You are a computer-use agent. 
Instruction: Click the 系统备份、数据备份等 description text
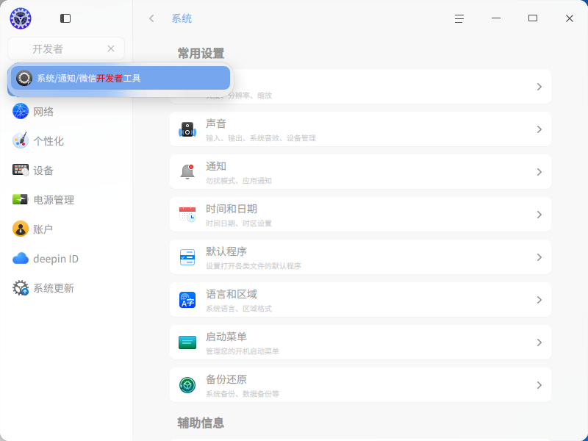(x=243, y=394)
